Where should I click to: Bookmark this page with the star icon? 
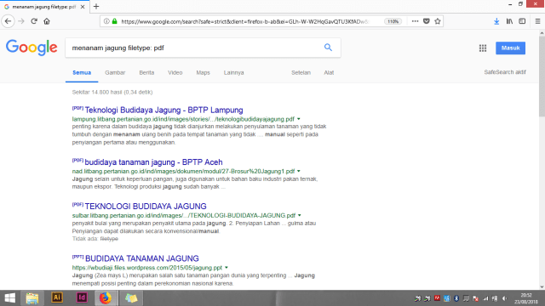(x=438, y=21)
